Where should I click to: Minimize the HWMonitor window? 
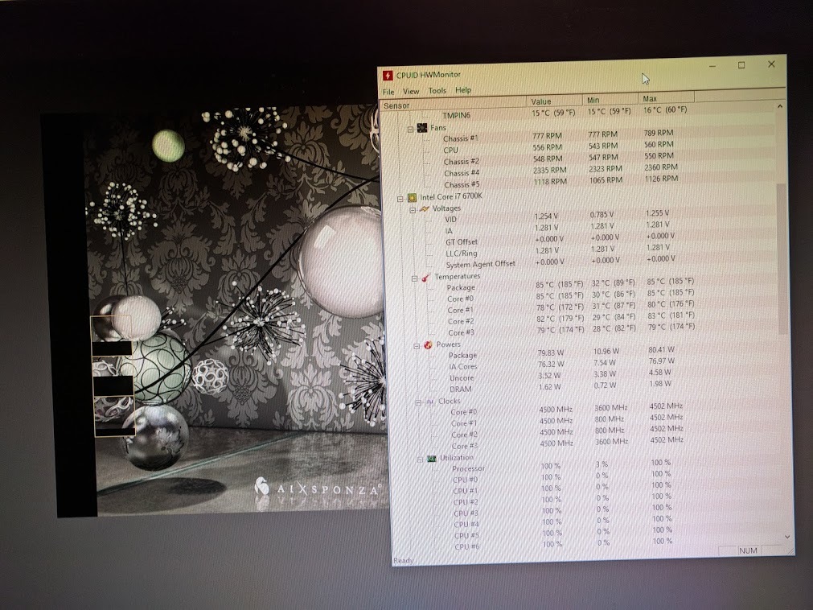(x=712, y=67)
